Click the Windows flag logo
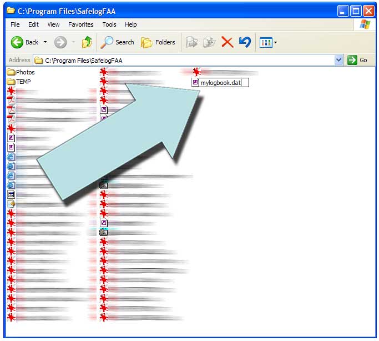 (365, 24)
